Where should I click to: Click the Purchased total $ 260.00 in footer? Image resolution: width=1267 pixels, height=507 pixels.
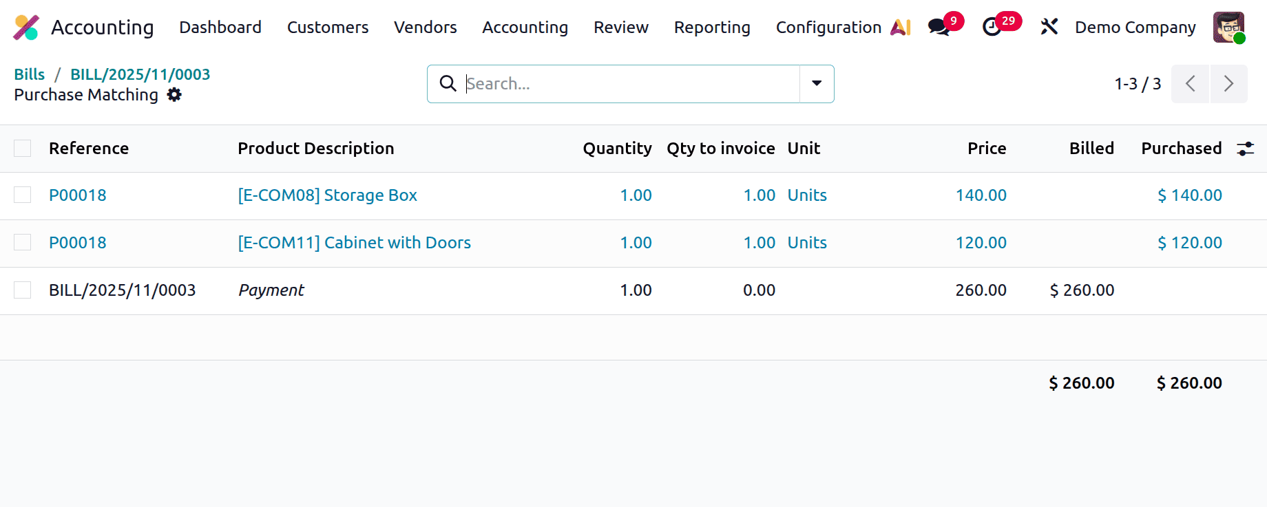(x=1189, y=383)
